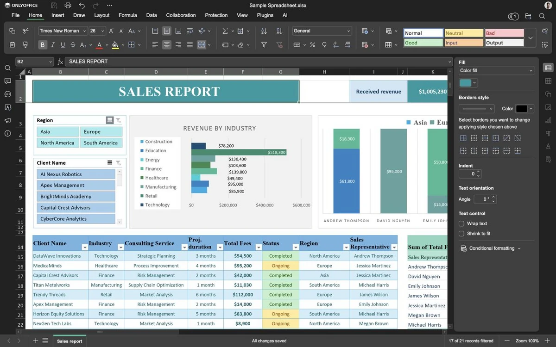
Task: Click the italic formatting icon
Action: click(x=53, y=45)
